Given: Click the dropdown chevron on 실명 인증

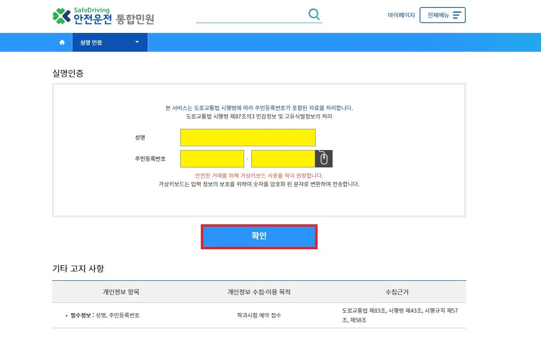Looking at the screenshot, I should [x=137, y=42].
